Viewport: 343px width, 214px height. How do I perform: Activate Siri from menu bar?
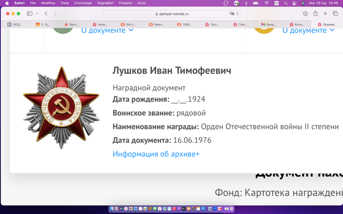click(x=303, y=3)
